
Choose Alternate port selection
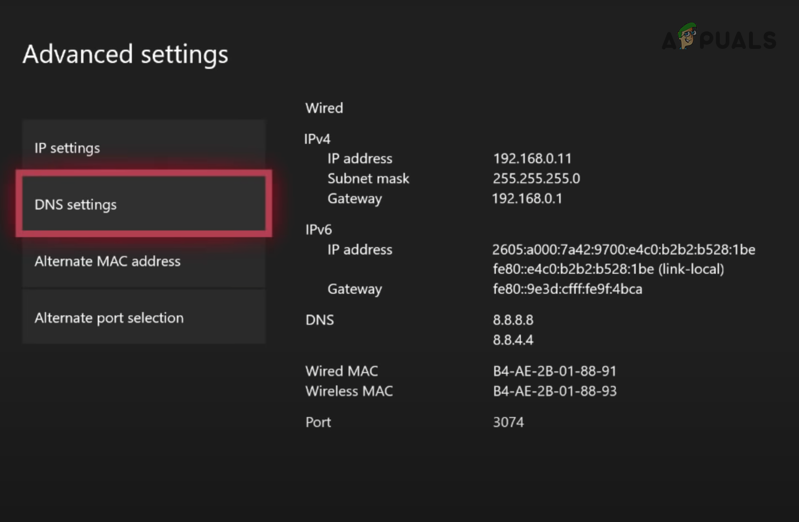pos(143,318)
